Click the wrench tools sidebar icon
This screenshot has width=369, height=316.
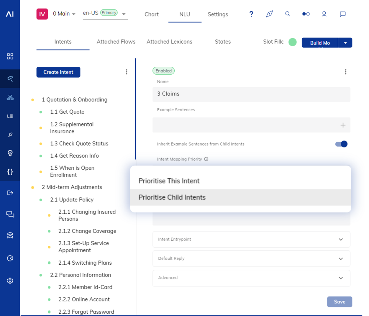click(10, 135)
